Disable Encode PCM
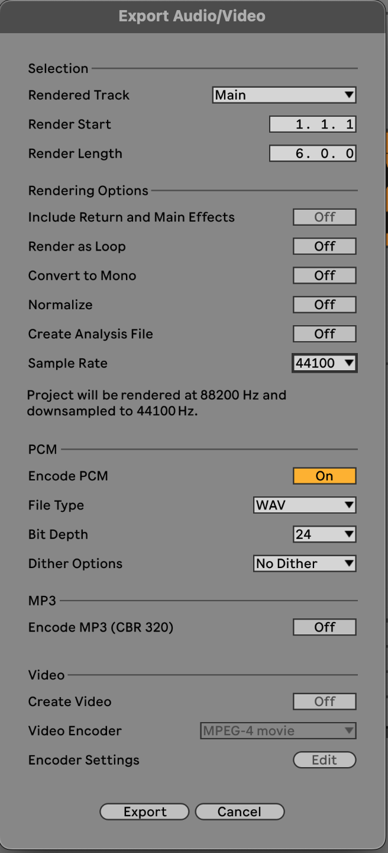 click(x=325, y=476)
